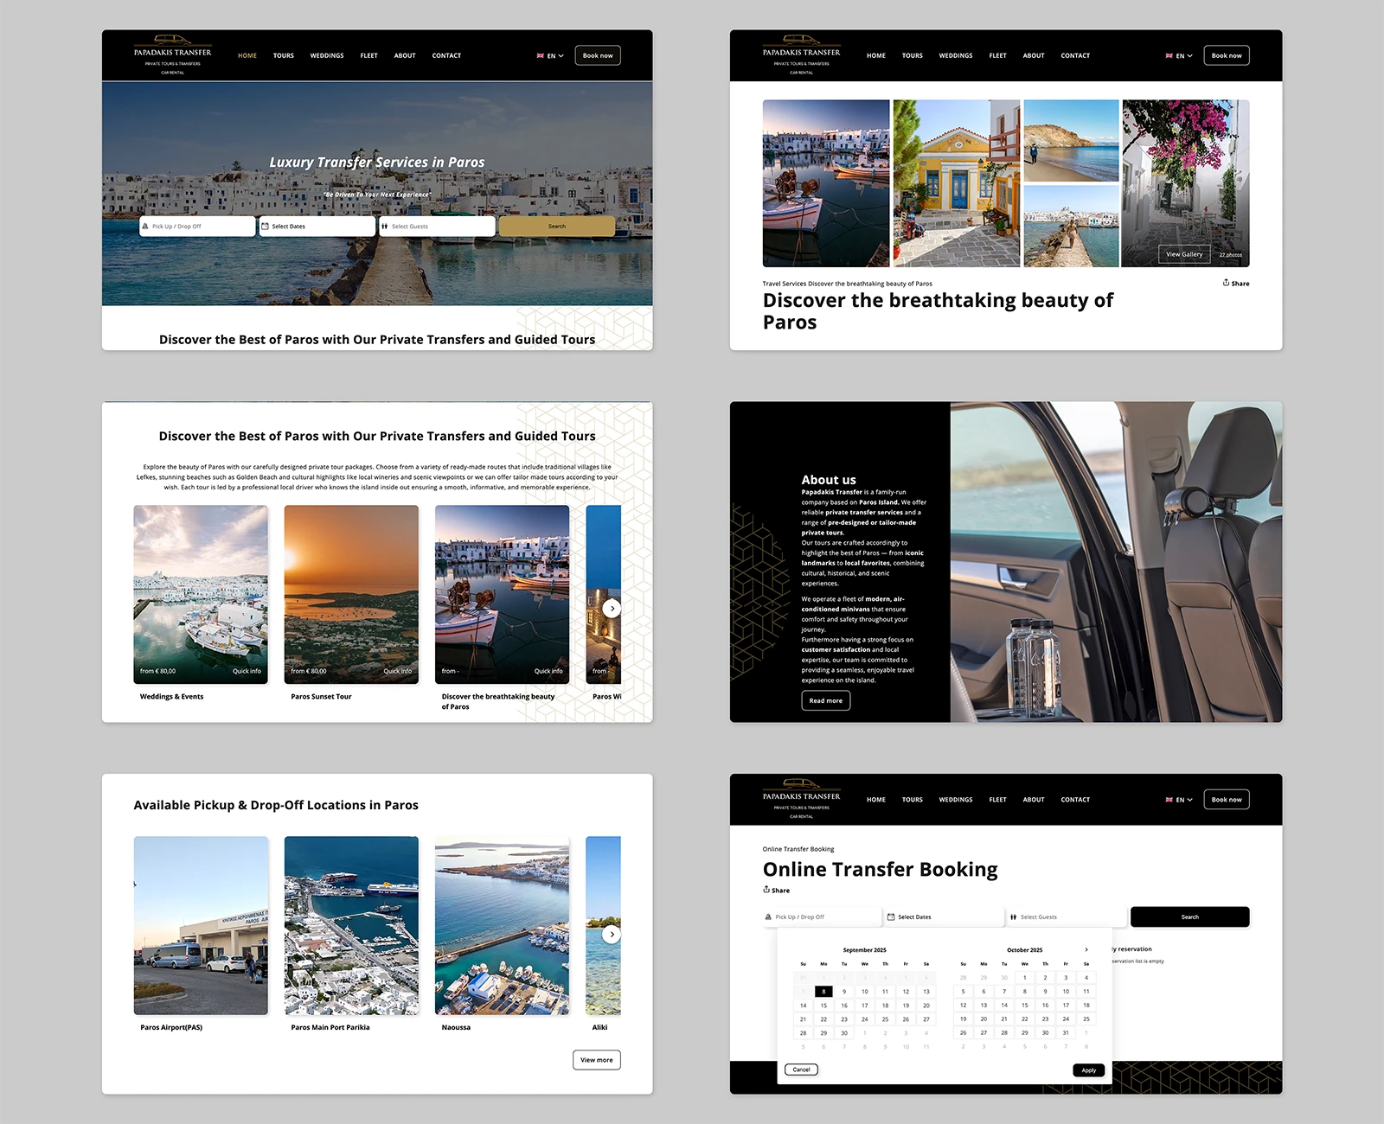Expand Select Guests dropdown in hero search bar
The width and height of the screenshot is (1384, 1124).
(x=437, y=227)
